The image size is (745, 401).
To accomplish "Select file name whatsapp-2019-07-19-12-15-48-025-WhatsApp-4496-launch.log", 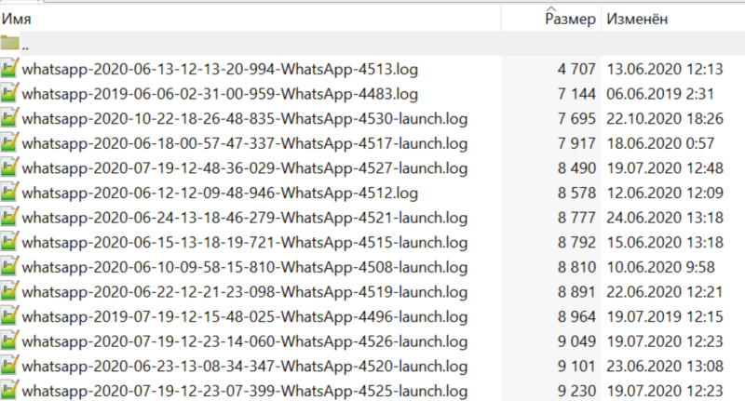I will tap(245, 316).
